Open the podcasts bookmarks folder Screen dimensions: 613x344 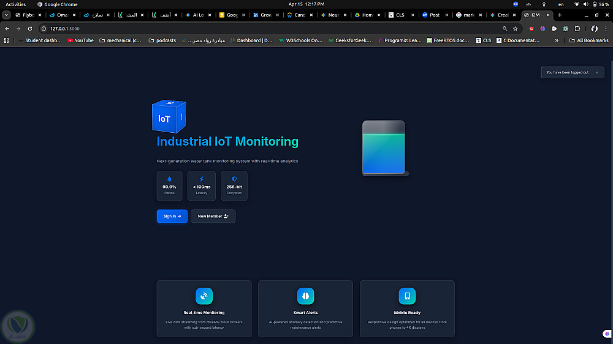pyautogui.click(x=162, y=40)
